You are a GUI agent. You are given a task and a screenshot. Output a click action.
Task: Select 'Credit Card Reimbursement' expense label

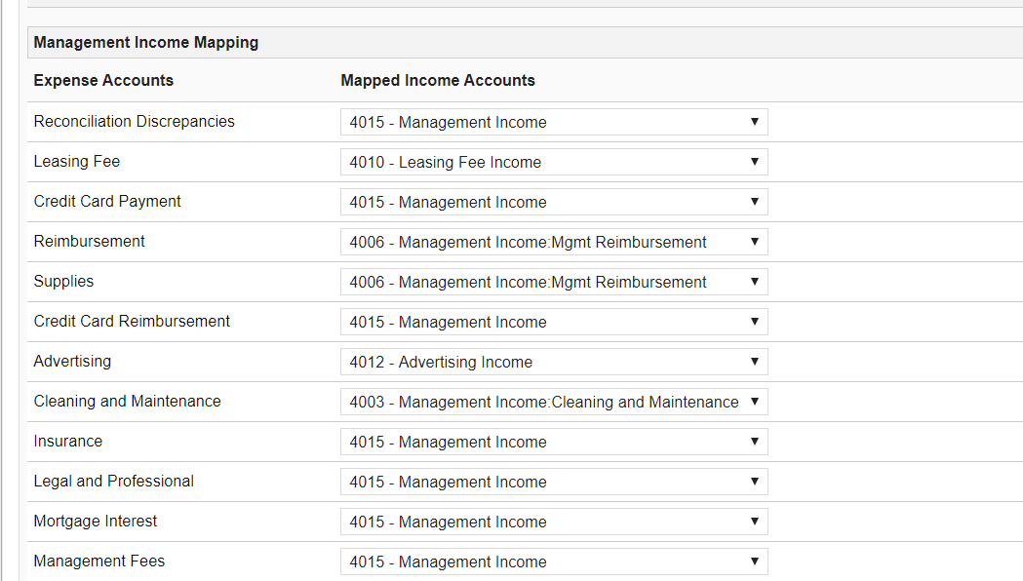pos(132,322)
